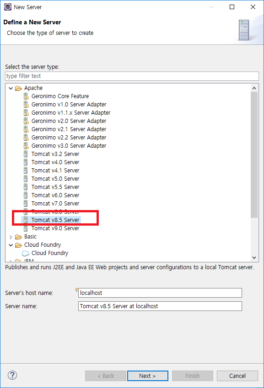Viewport: 264px width, 388px height.
Task: Click the Cloud Foundry cloud icon
Action: click(26, 253)
